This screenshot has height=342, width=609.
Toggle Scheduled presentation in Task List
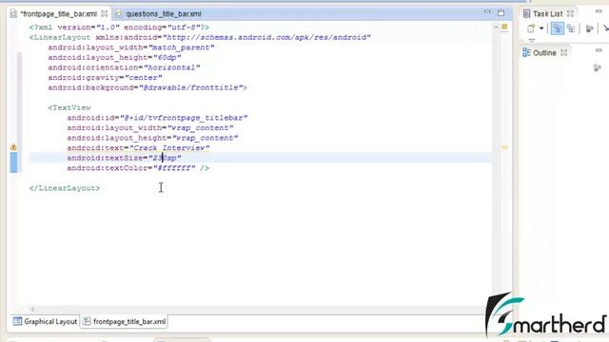[x=571, y=28]
